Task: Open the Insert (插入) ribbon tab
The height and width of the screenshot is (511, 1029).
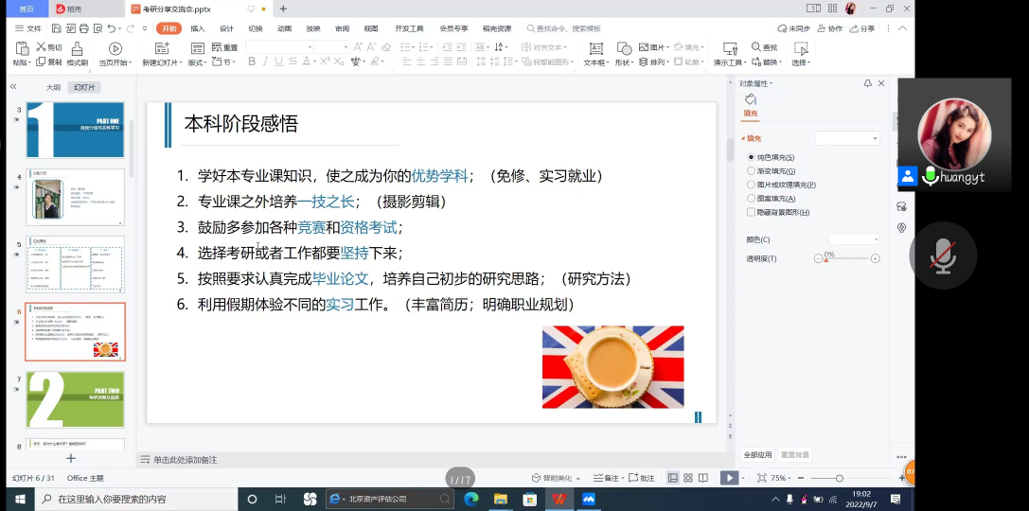Action: tap(197, 28)
